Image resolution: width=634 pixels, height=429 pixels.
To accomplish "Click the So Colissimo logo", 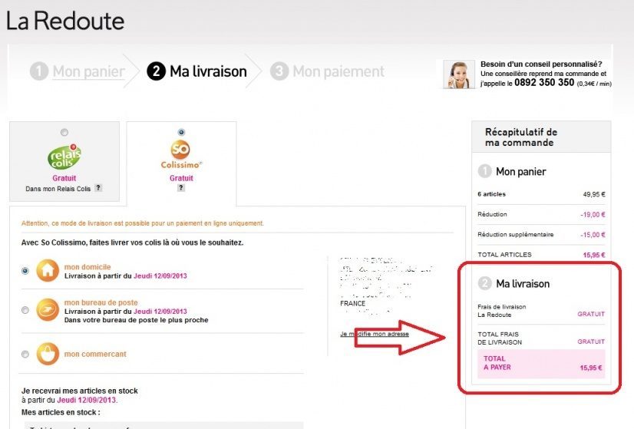I will coord(181,154).
